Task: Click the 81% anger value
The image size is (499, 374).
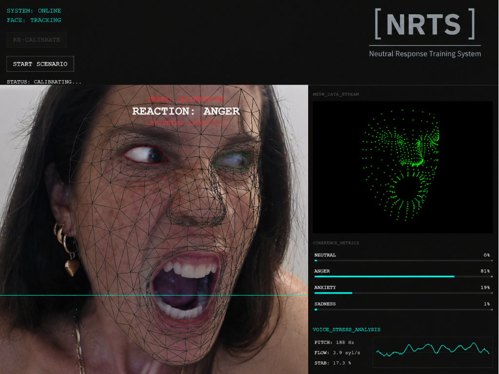Action: [x=485, y=271]
